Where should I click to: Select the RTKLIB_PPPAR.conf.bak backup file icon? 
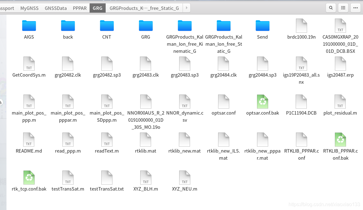click(340, 140)
